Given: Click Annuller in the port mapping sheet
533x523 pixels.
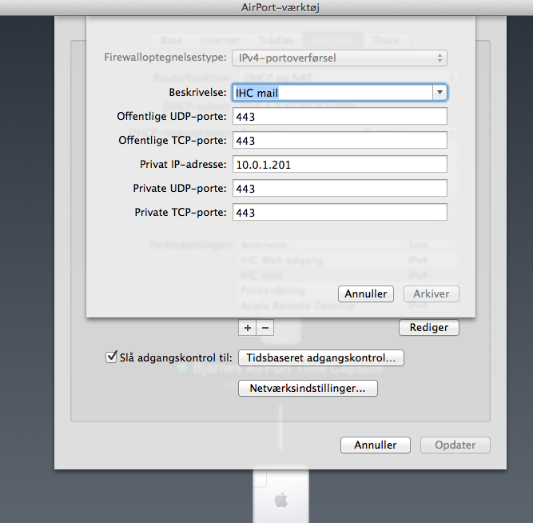Looking at the screenshot, I should point(366,293).
